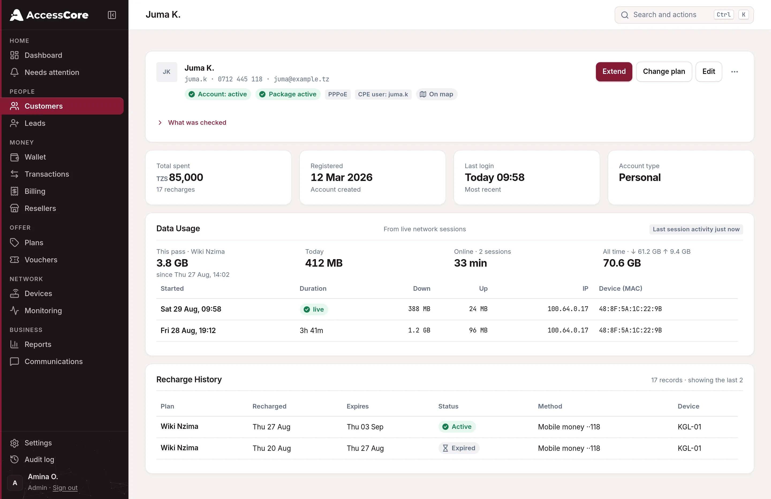The width and height of the screenshot is (771, 499).
Task: Click the Edit button
Action: click(708, 71)
